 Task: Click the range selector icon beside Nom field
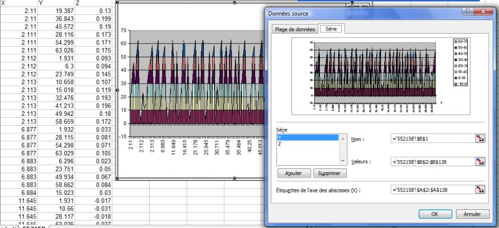480,138
